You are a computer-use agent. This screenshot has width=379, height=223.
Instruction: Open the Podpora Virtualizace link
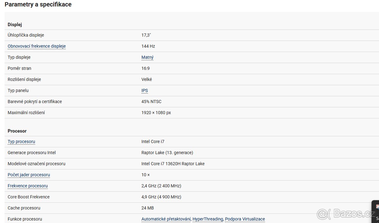coord(245,219)
